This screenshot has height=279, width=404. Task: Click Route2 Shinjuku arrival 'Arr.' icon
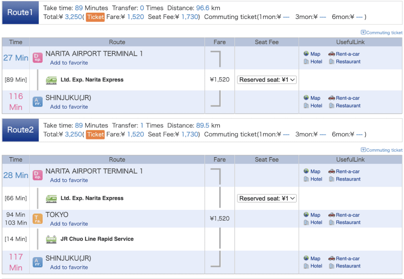(37, 262)
